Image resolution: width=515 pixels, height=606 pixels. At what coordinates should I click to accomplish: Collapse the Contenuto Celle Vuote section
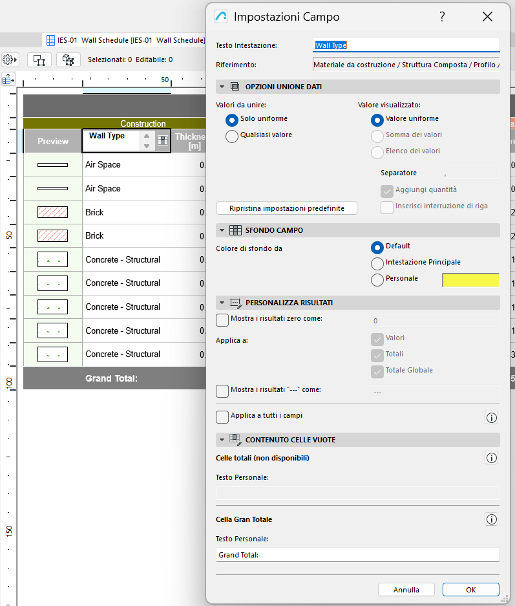[222, 440]
